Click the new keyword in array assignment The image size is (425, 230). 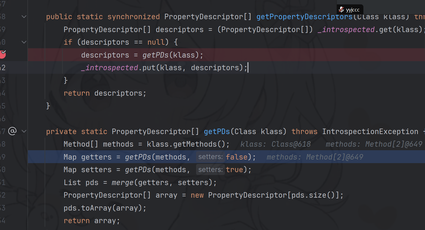point(197,195)
